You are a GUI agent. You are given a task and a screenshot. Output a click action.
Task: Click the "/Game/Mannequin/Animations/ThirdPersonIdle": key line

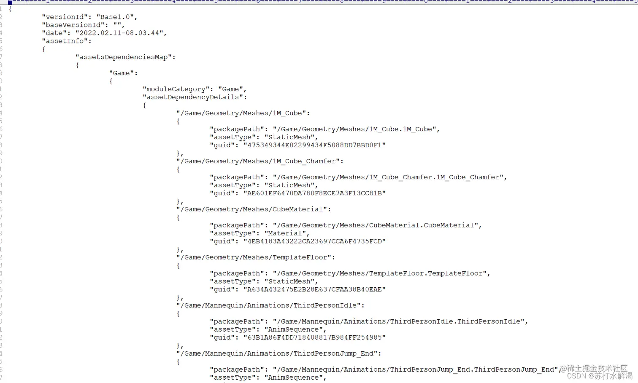click(270, 306)
